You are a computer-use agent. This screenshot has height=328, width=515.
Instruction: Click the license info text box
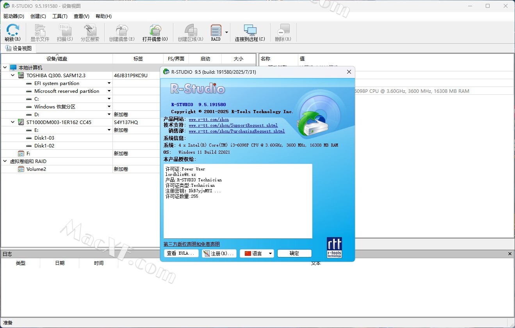[238, 201]
